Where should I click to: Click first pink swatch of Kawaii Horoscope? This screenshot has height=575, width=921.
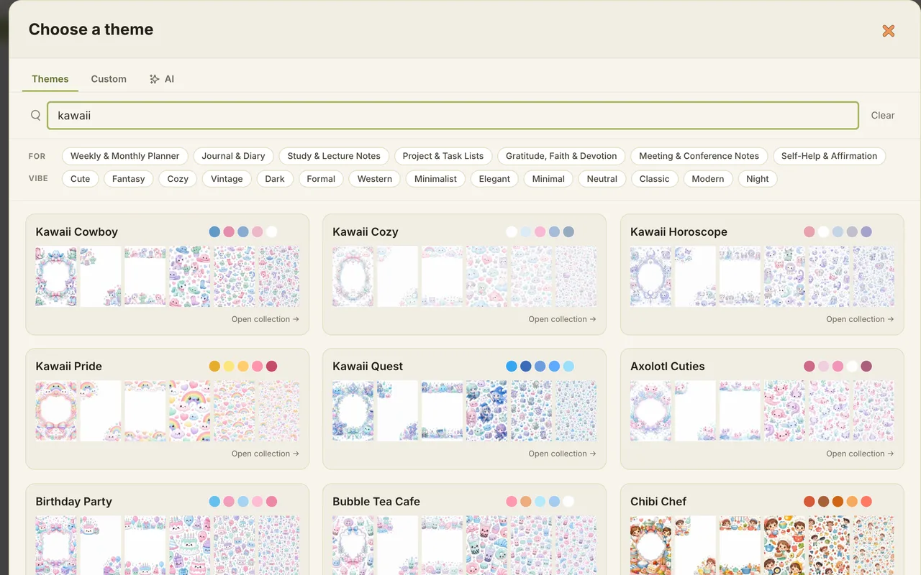tap(809, 231)
